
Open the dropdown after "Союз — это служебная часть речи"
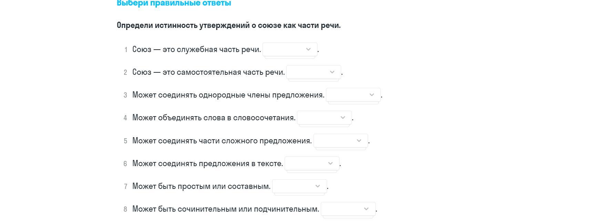point(290,49)
